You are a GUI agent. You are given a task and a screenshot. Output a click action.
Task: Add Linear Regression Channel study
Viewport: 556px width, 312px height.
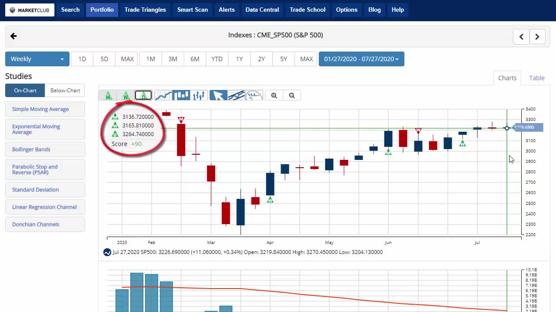tap(45, 207)
